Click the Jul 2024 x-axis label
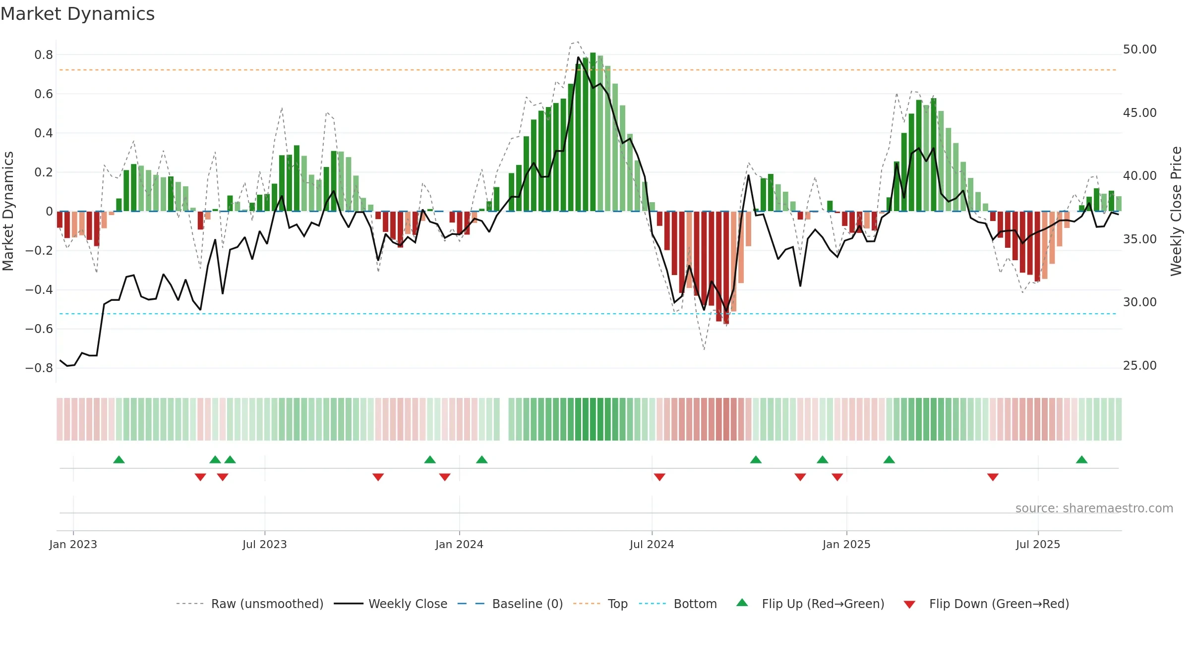The image size is (1190, 669). 652,544
